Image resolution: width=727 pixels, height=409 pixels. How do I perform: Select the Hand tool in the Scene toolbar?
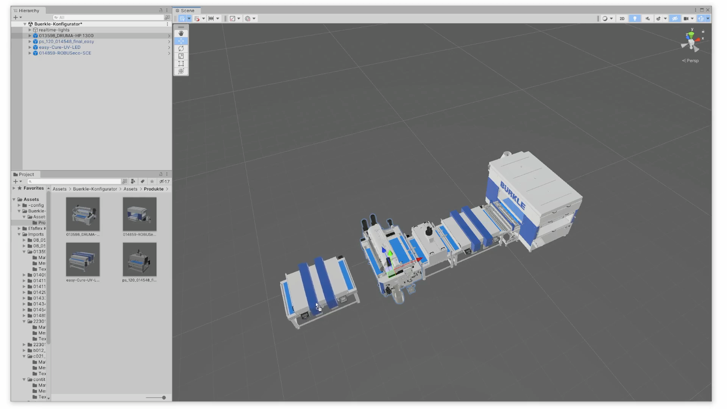click(181, 33)
